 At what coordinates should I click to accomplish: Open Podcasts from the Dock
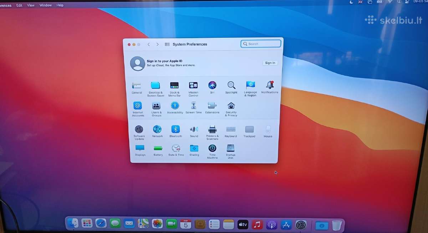[271, 225]
